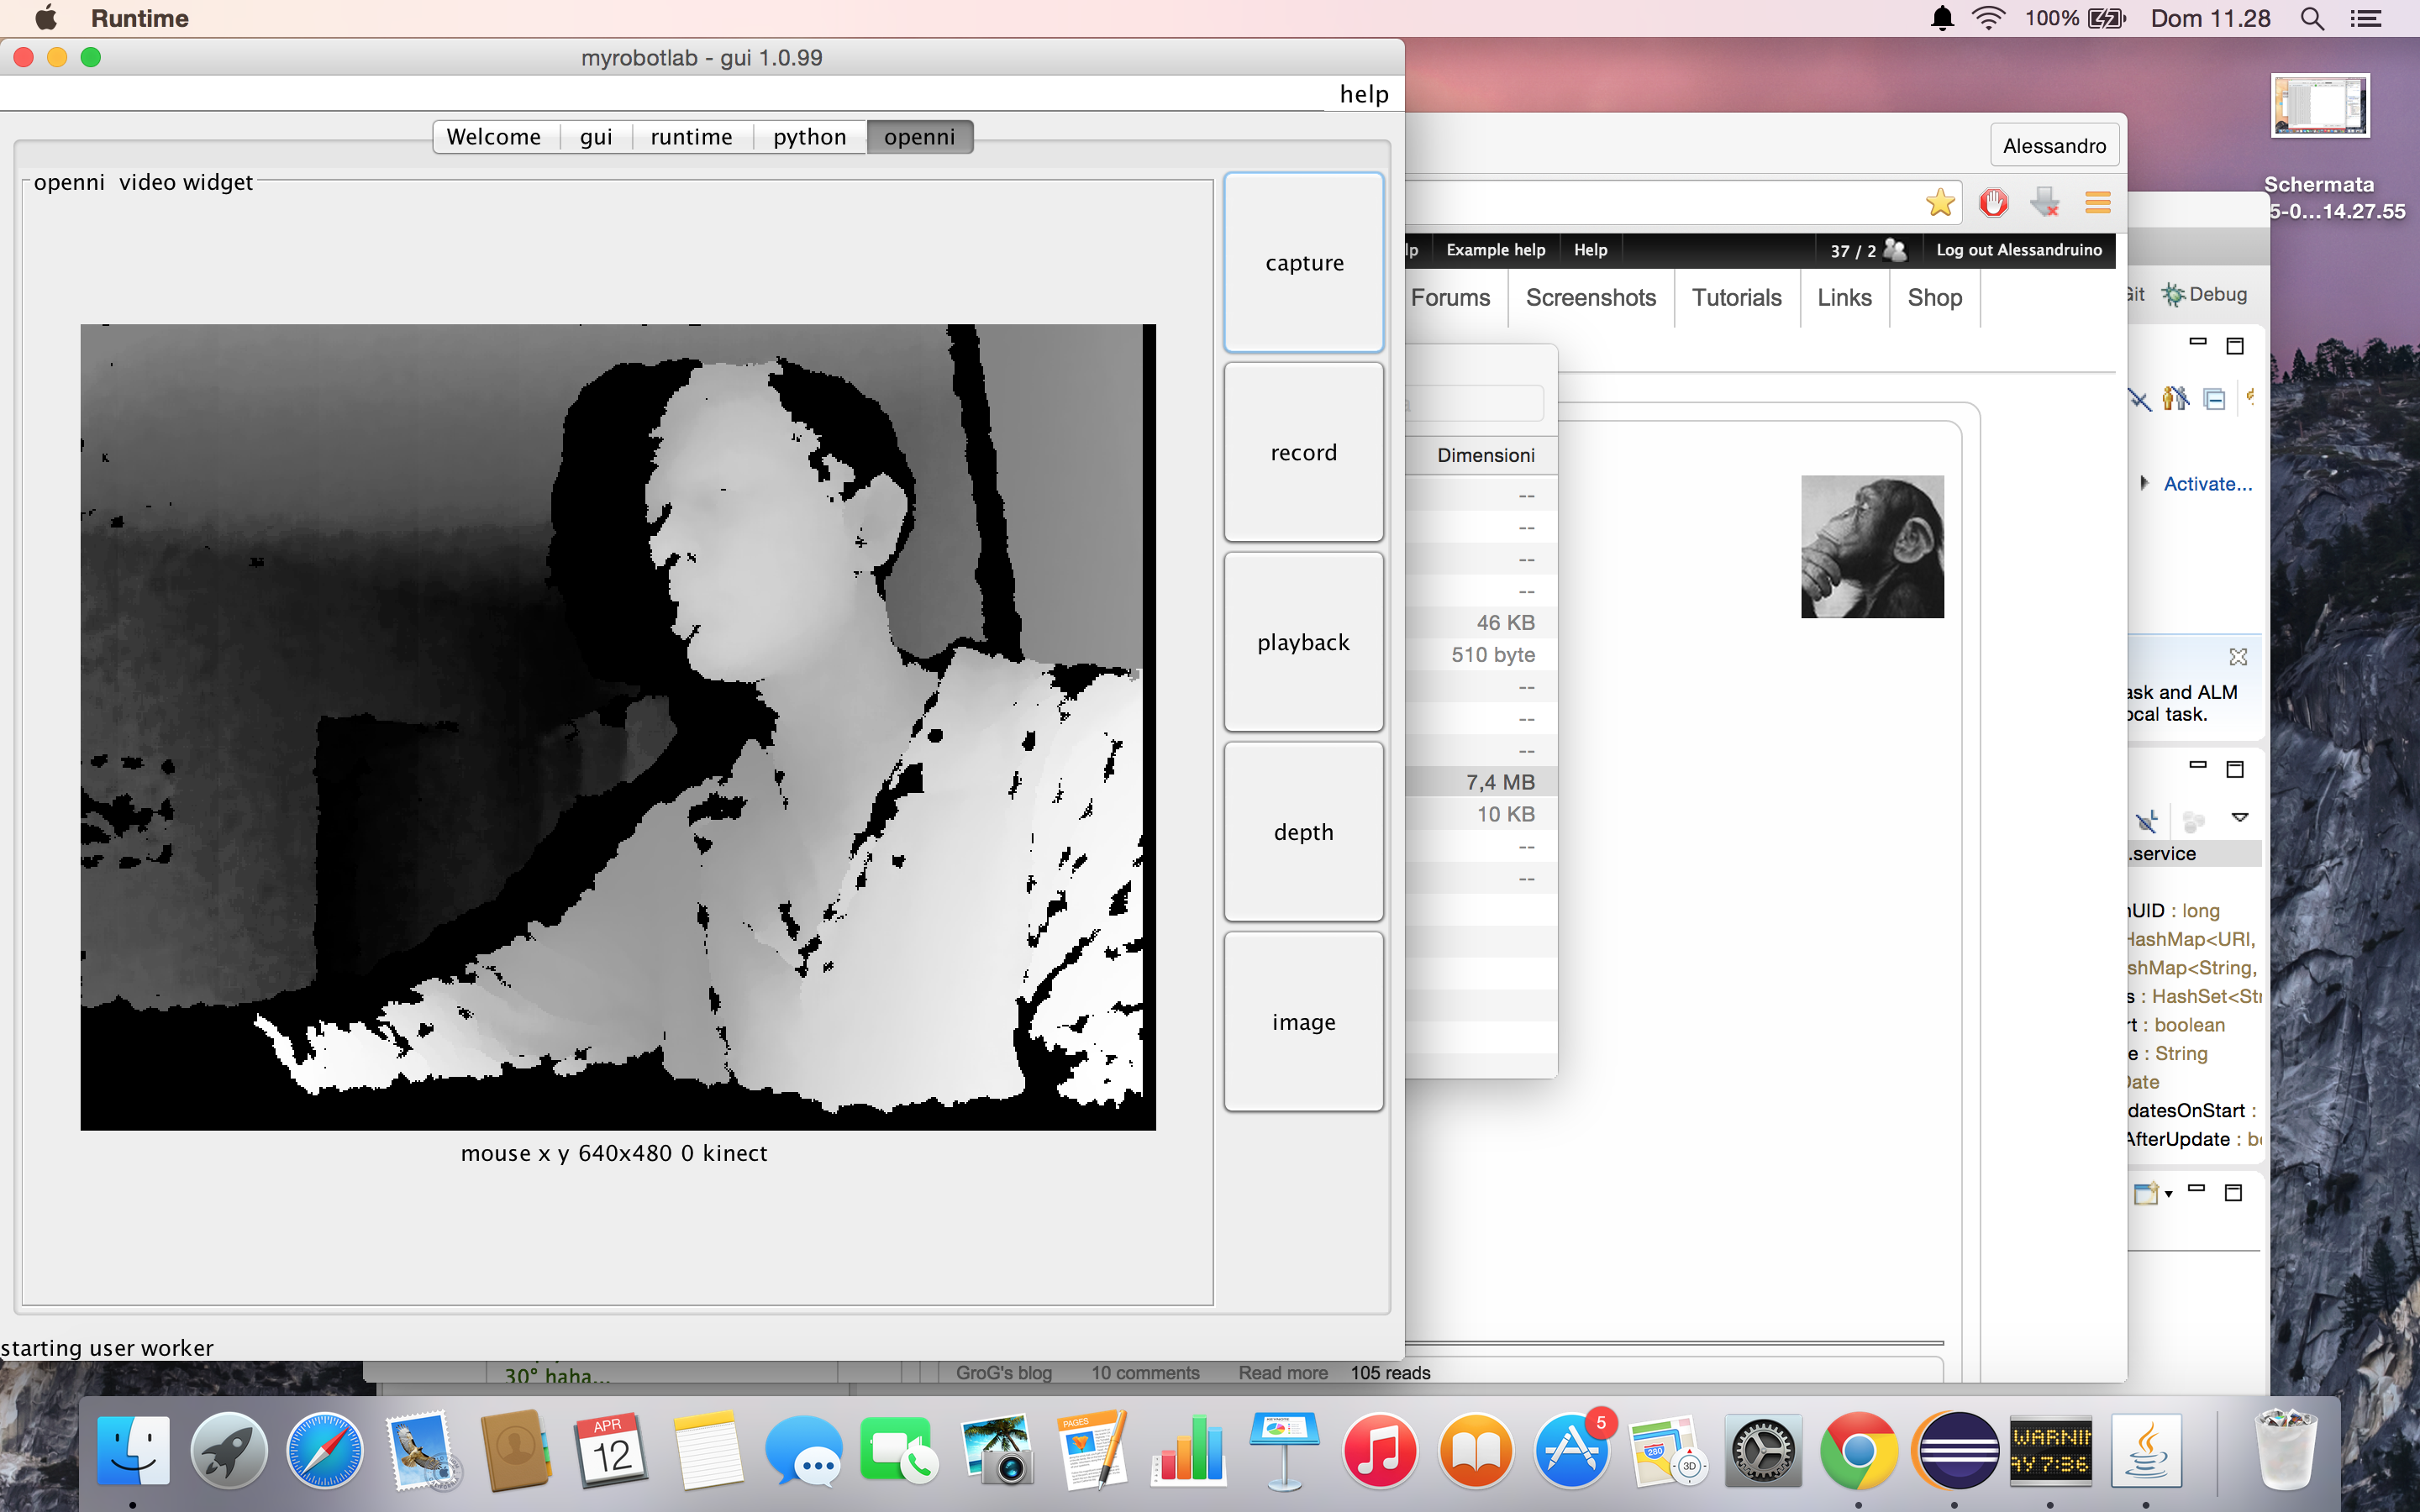The height and width of the screenshot is (1512, 2420).
Task: Open the Chrome hamburger menu
Action: [2098, 203]
